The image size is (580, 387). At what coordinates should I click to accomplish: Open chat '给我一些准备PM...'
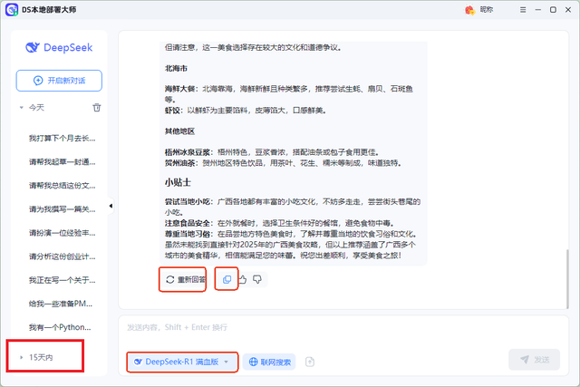coord(61,304)
